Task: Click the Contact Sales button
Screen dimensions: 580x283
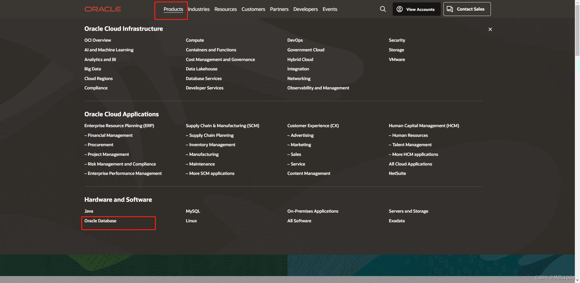Action: 467,9
